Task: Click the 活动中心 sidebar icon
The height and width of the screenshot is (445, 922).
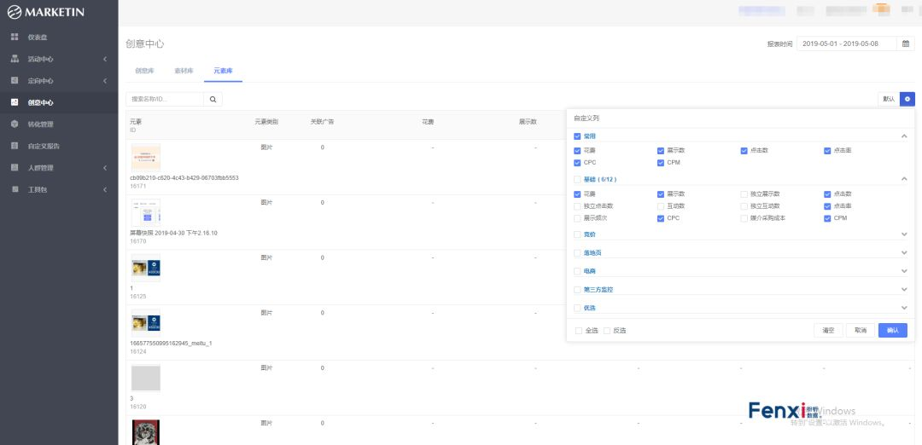Action: point(15,59)
